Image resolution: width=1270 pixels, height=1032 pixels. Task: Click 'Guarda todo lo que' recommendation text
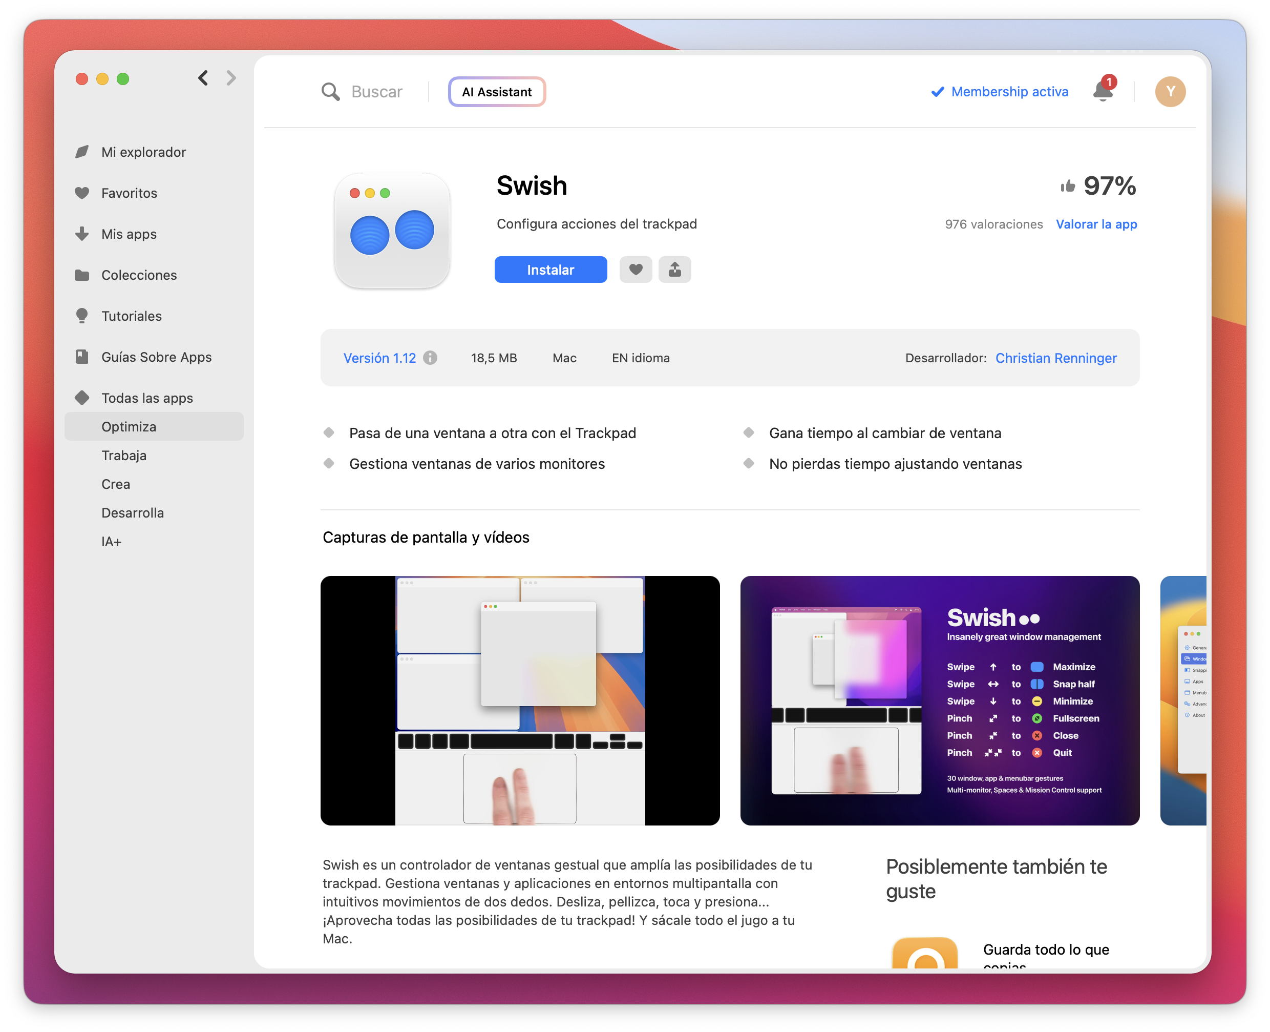pos(1046,950)
